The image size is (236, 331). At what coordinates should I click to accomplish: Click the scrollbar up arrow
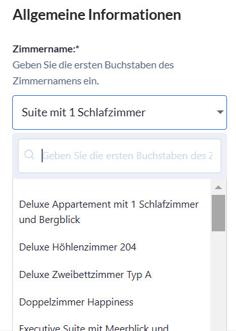coord(218,187)
